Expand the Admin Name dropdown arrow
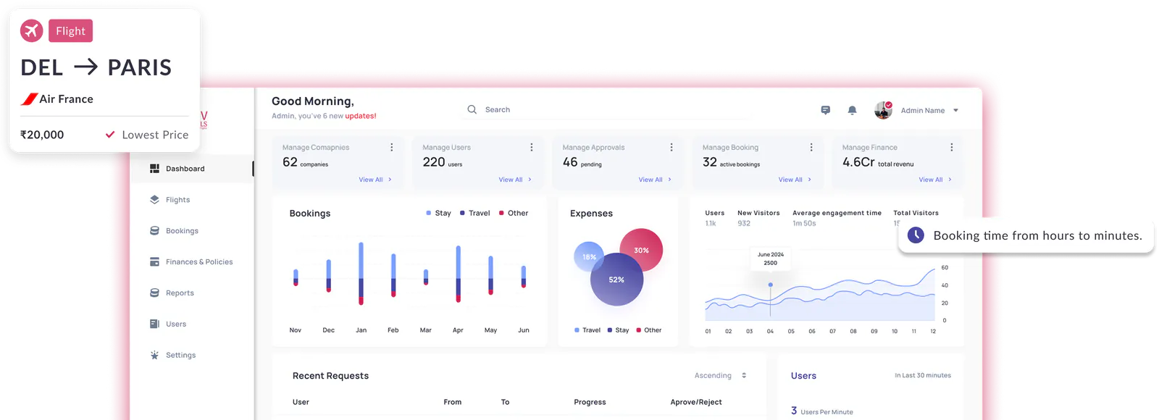 click(955, 111)
